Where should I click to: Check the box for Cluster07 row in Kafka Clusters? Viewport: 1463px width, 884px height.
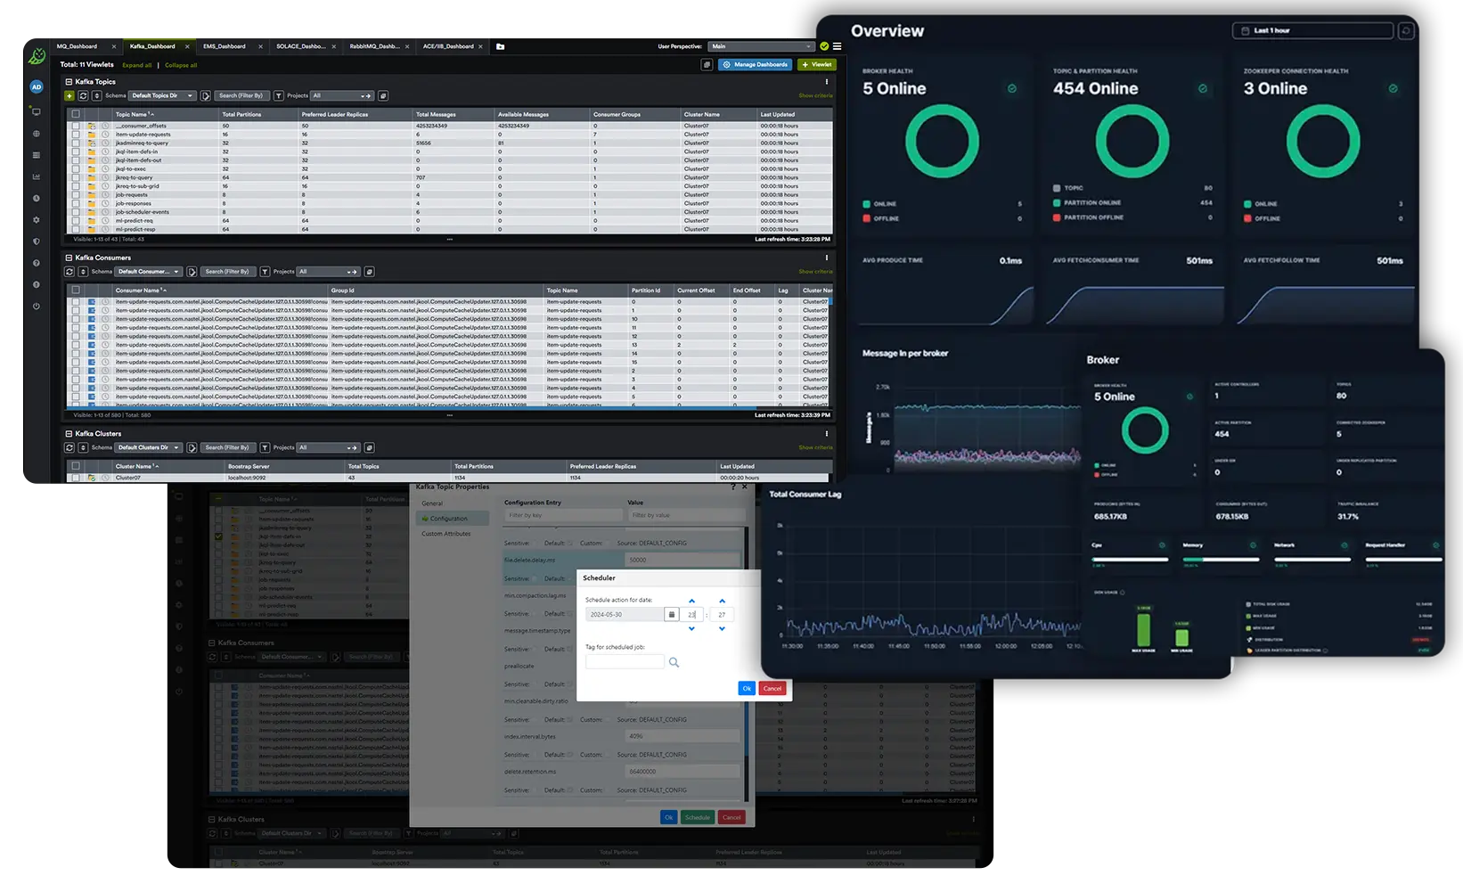point(76,478)
